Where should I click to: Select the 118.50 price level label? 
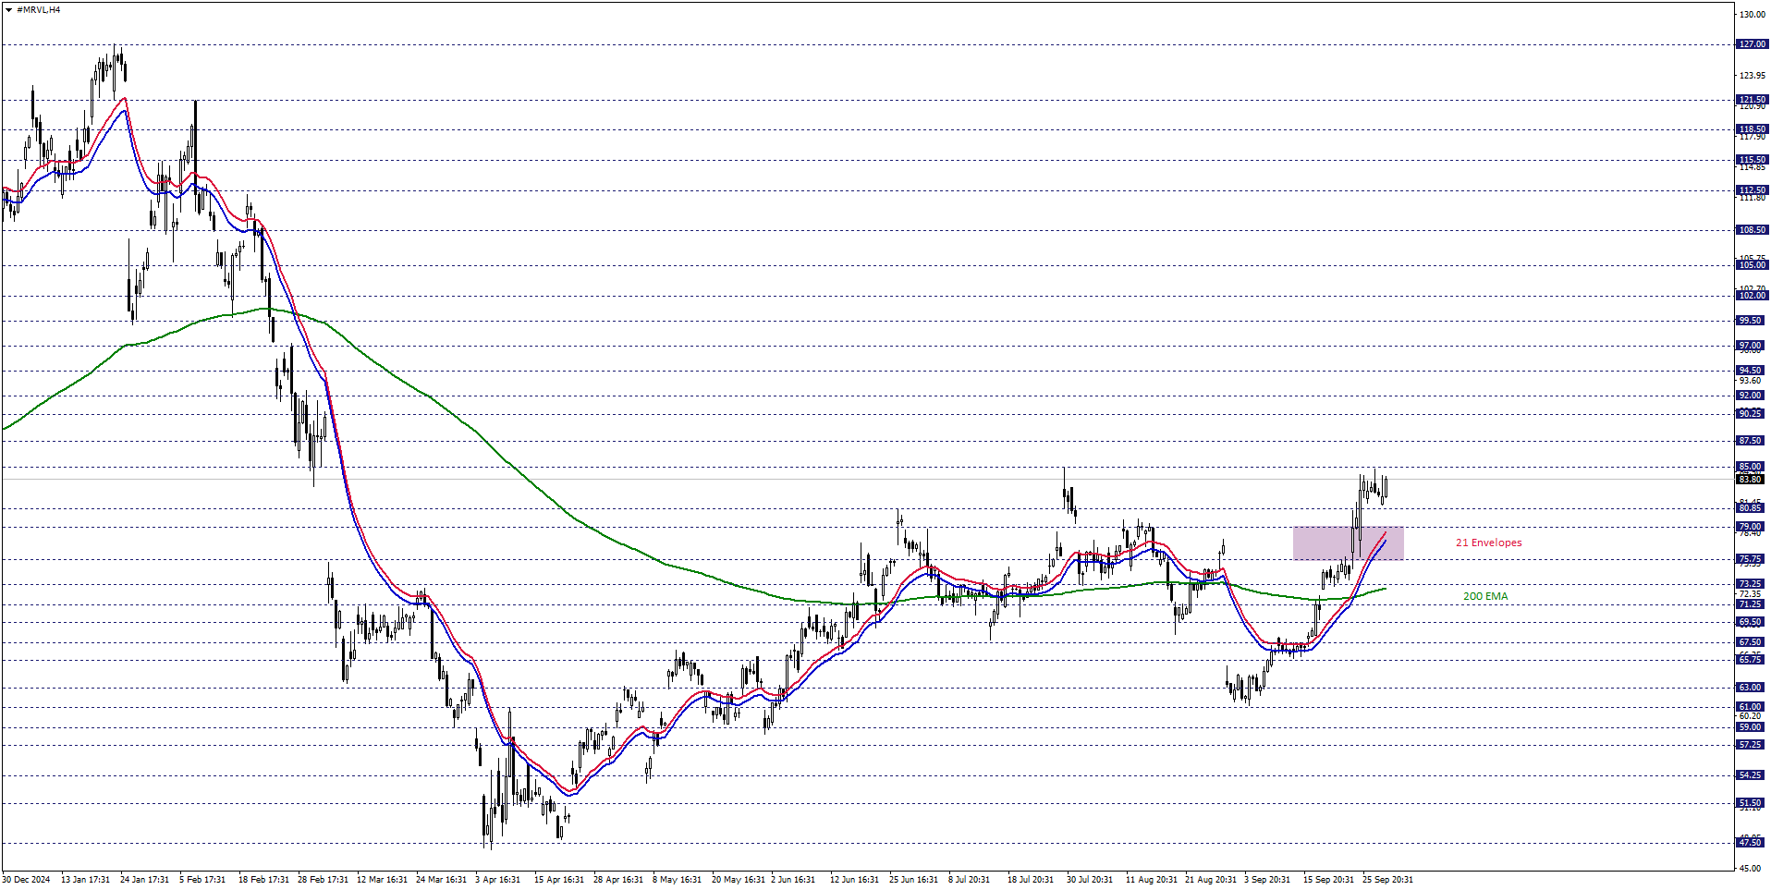(x=1753, y=129)
